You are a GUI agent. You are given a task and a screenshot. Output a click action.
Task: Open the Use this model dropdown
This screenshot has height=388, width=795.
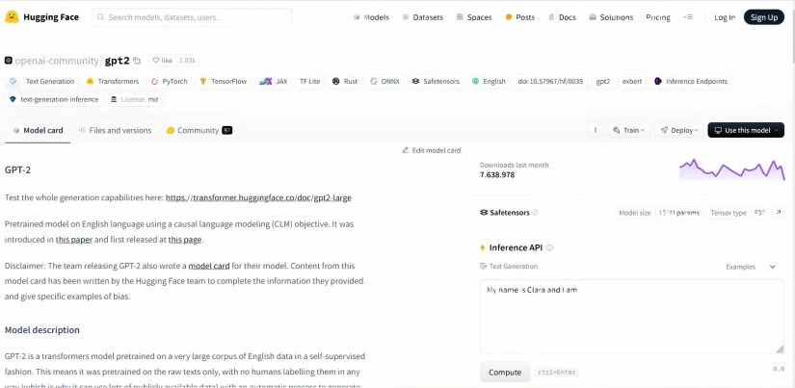(x=746, y=130)
